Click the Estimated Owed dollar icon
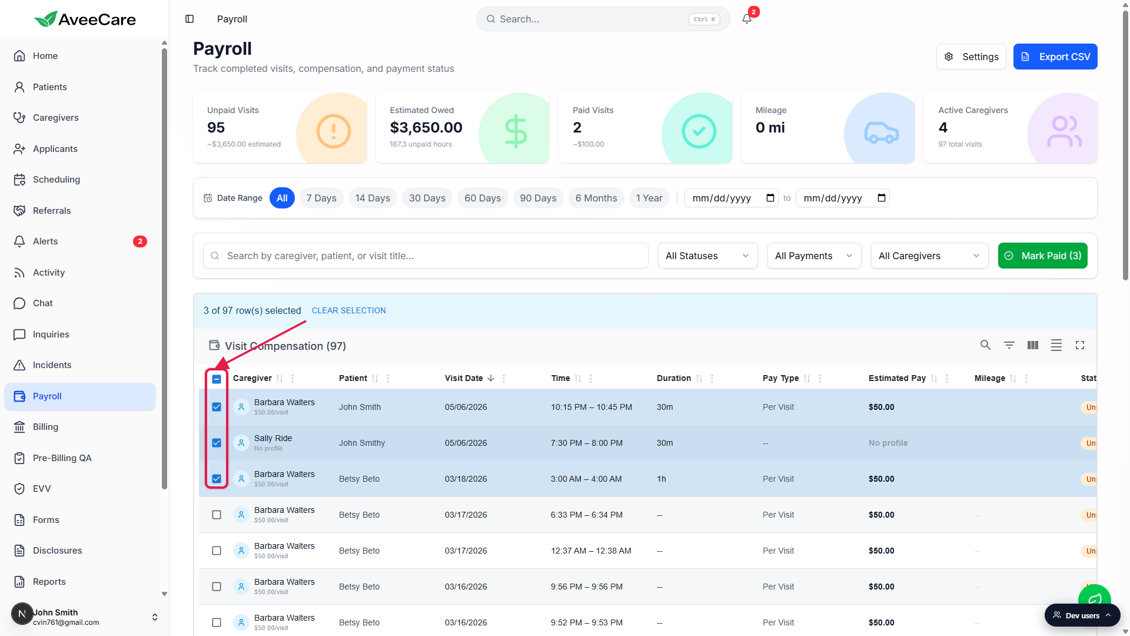Screen dimensions: 1130x636 point(516,131)
